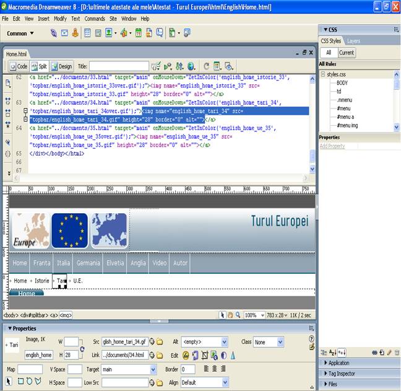Click the Media icon in the Insert bar
This screenshot has width=401, height=391.
(x=124, y=33)
